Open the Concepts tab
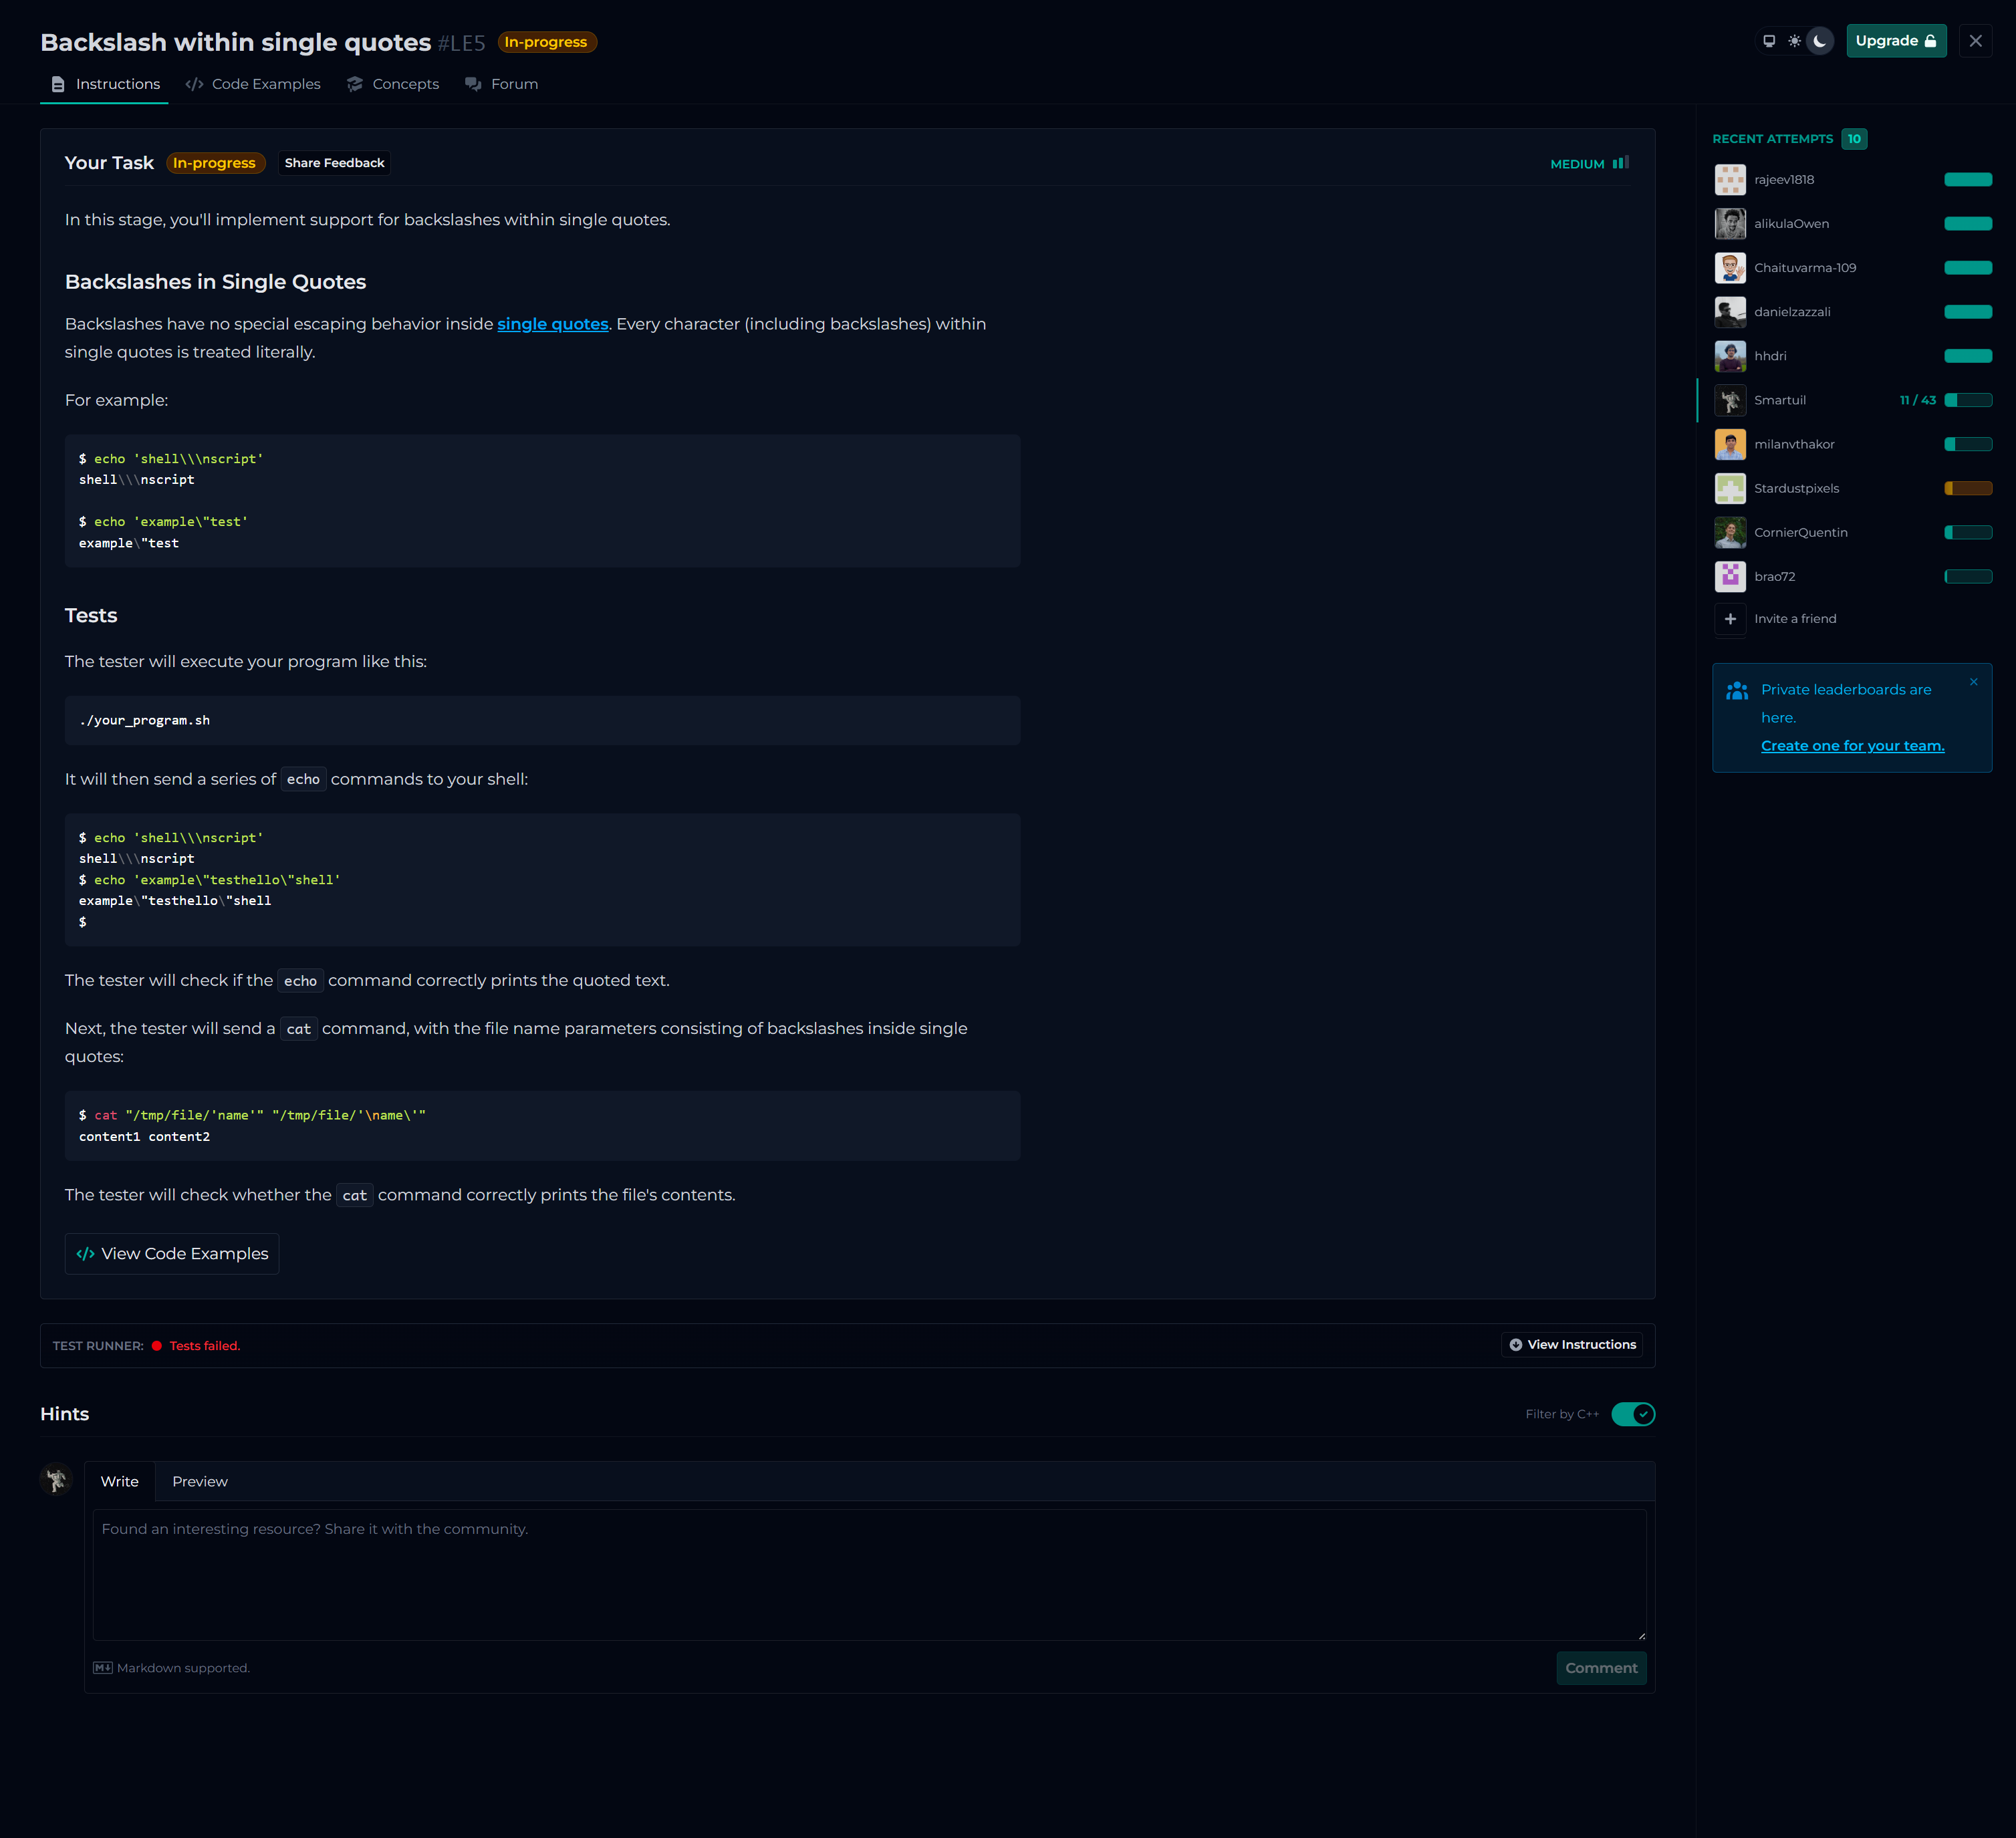This screenshot has height=1838, width=2016. click(393, 84)
